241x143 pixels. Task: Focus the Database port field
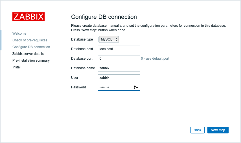pyautogui.click(x=119, y=59)
